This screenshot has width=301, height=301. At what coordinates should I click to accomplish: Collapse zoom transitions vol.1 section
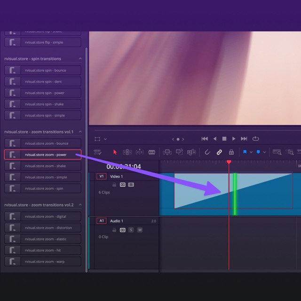[80, 132]
